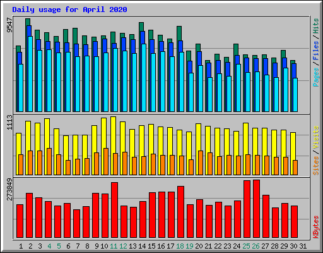Click day 10 on the x-axis
This screenshot has height=253, width=323.
104,246
